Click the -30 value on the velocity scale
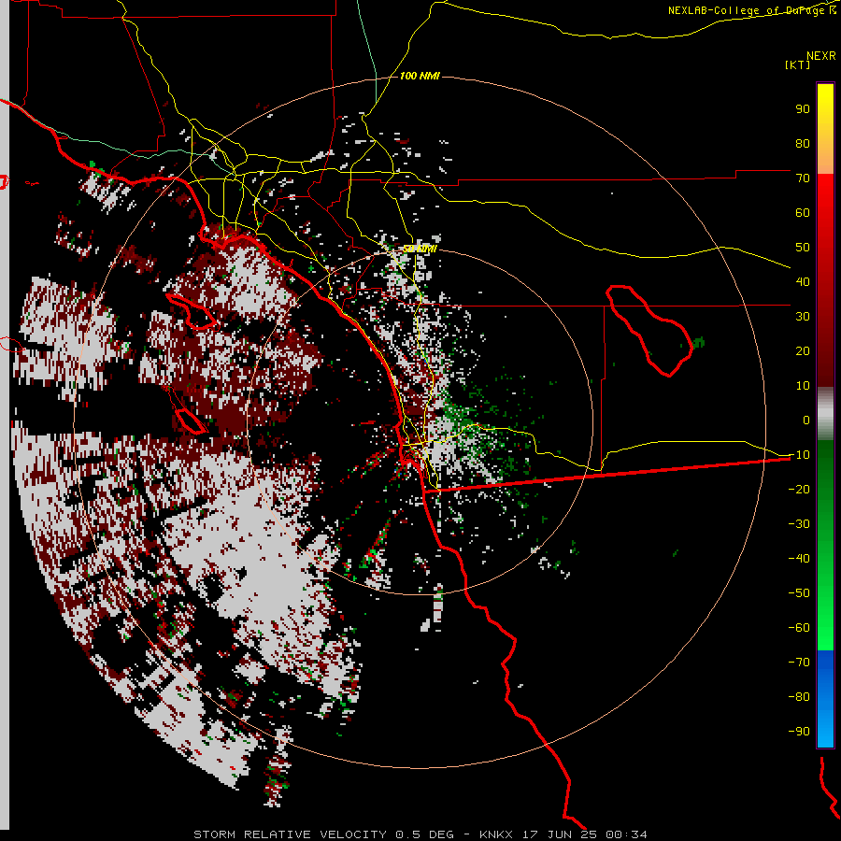 click(799, 524)
